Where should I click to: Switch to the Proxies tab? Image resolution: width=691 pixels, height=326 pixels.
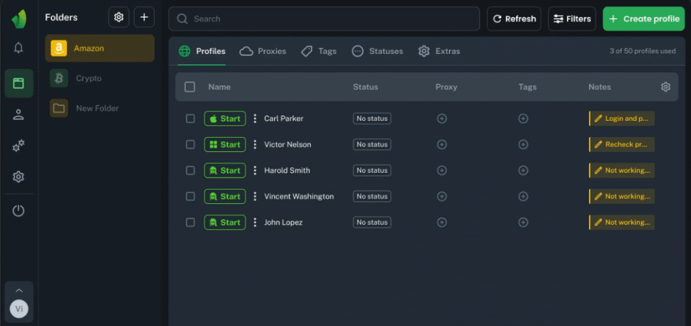click(x=263, y=51)
